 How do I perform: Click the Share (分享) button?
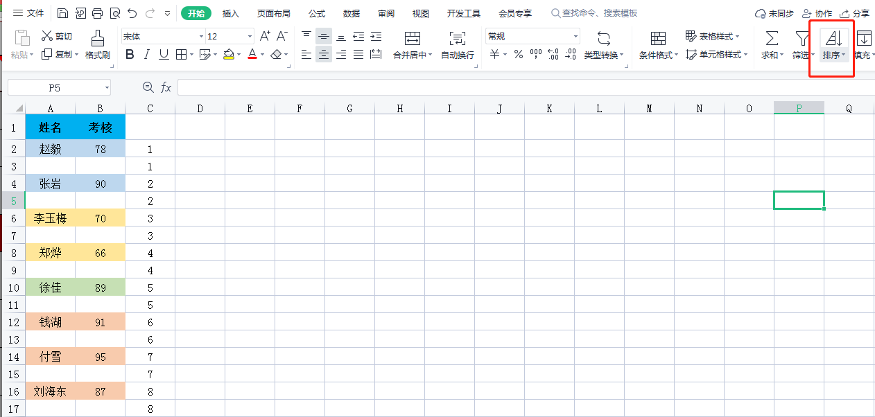coord(855,13)
